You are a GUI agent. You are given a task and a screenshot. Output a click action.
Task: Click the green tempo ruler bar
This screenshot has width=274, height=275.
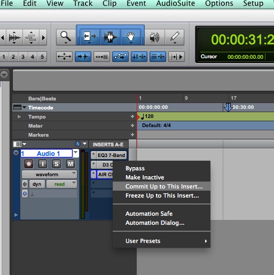point(206,116)
